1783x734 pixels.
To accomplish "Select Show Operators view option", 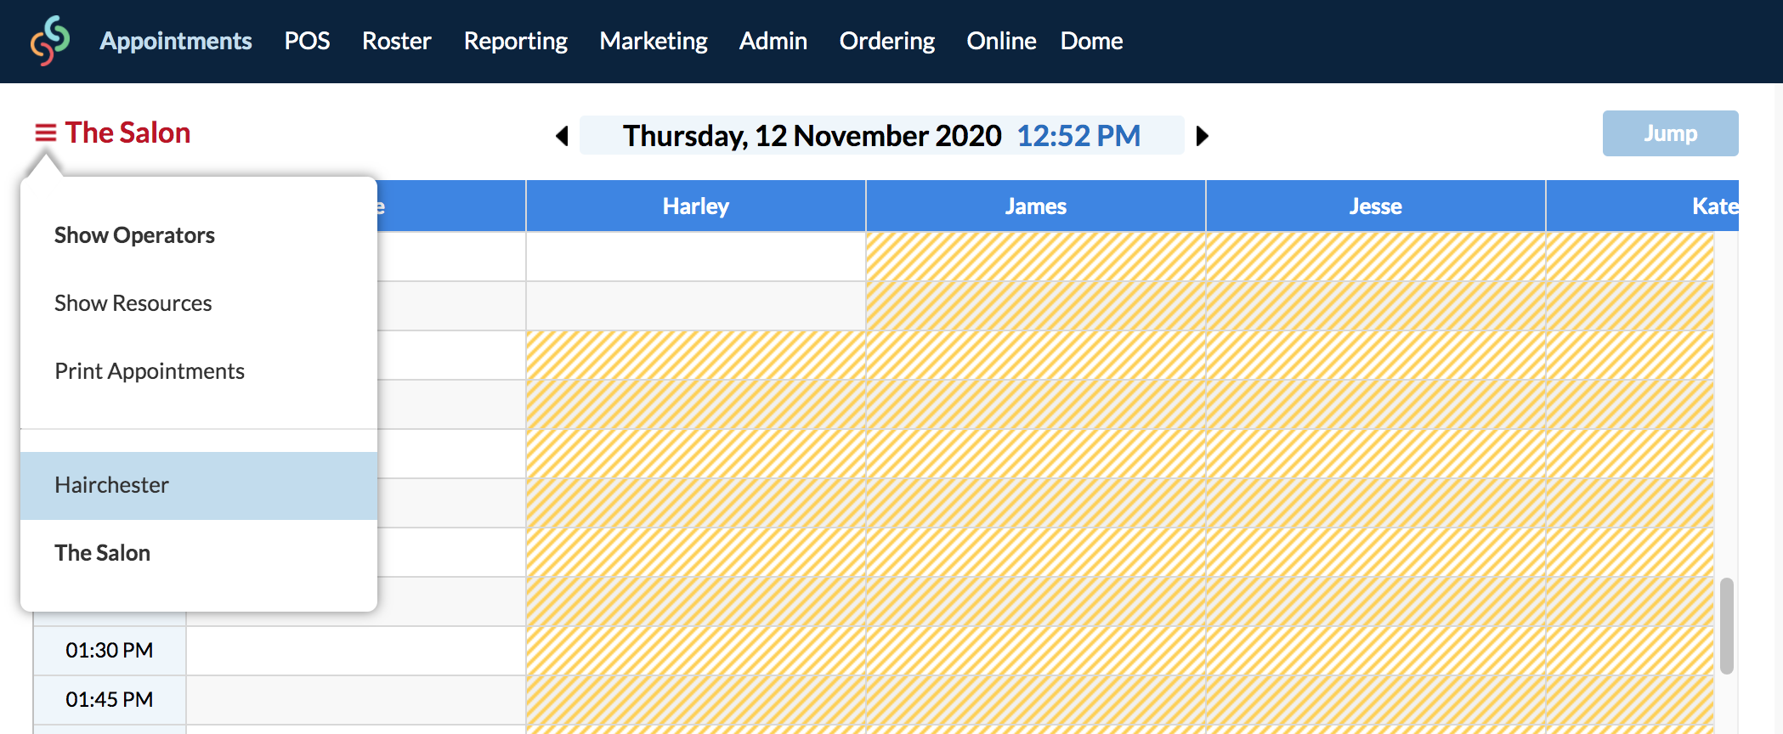I will (x=134, y=235).
